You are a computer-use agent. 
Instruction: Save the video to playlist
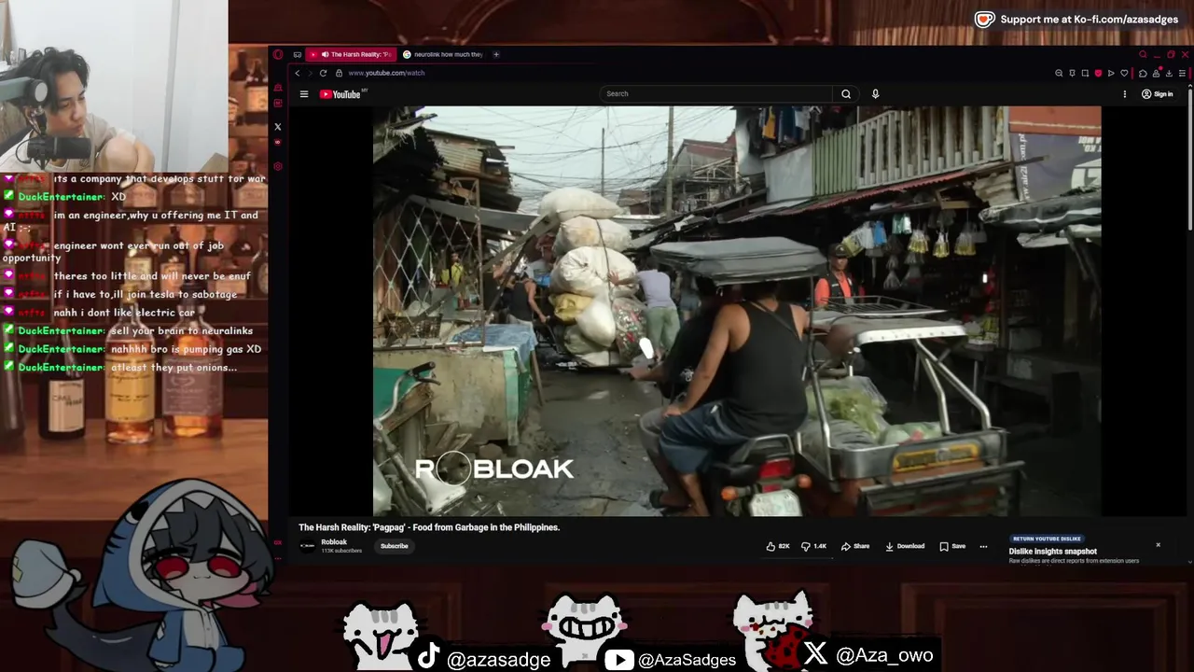952,546
